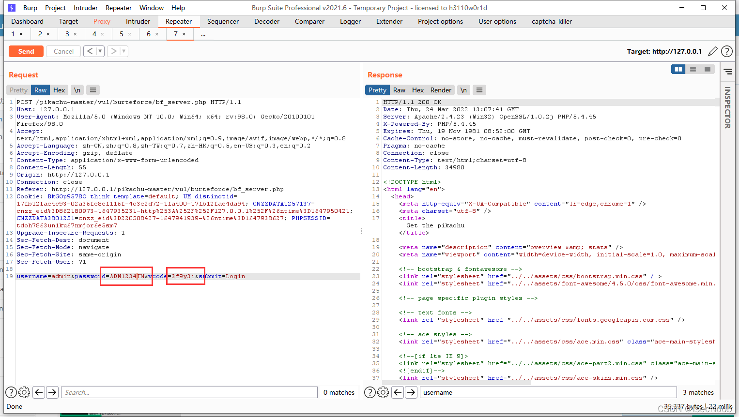Viewport: 739px width, 417px height.
Task: Go to next Response search match
Action: (x=411, y=392)
